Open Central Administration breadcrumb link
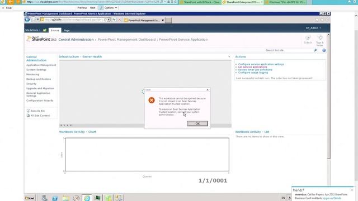The width and height of the screenshot is (358, 201). 76,40
